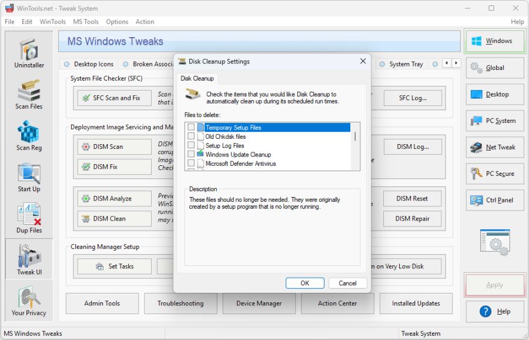Viewport: 529px width, 340px height.
Task: Confirm settings with the OK button
Action: (304, 283)
